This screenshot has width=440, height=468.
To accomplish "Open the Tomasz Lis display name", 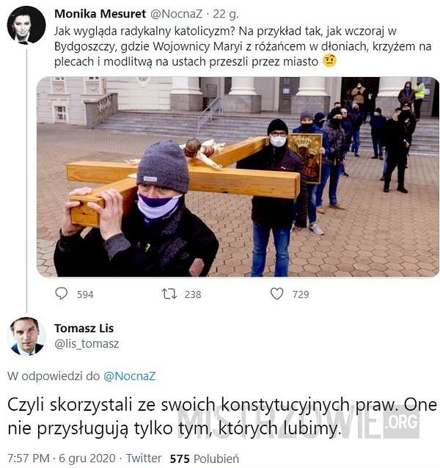I will [x=84, y=329].
